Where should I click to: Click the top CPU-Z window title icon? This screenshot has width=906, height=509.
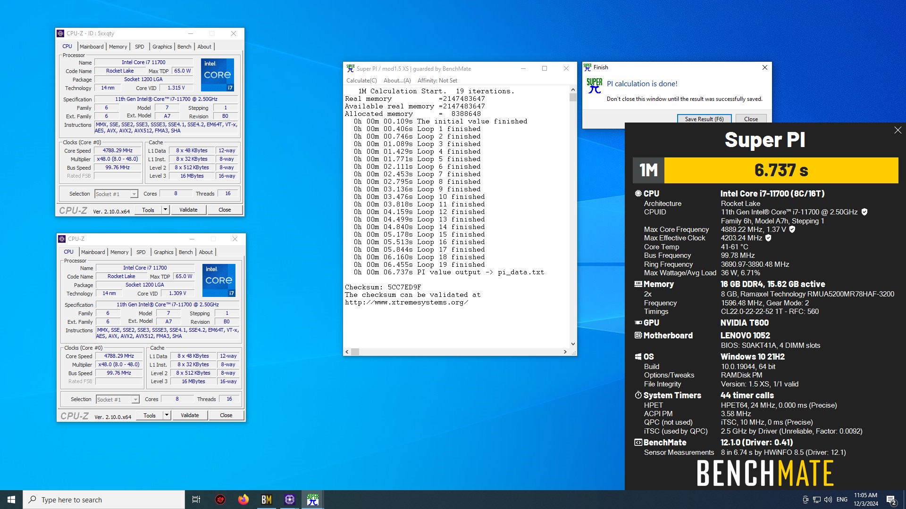pyautogui.click(x=61, y=33)
